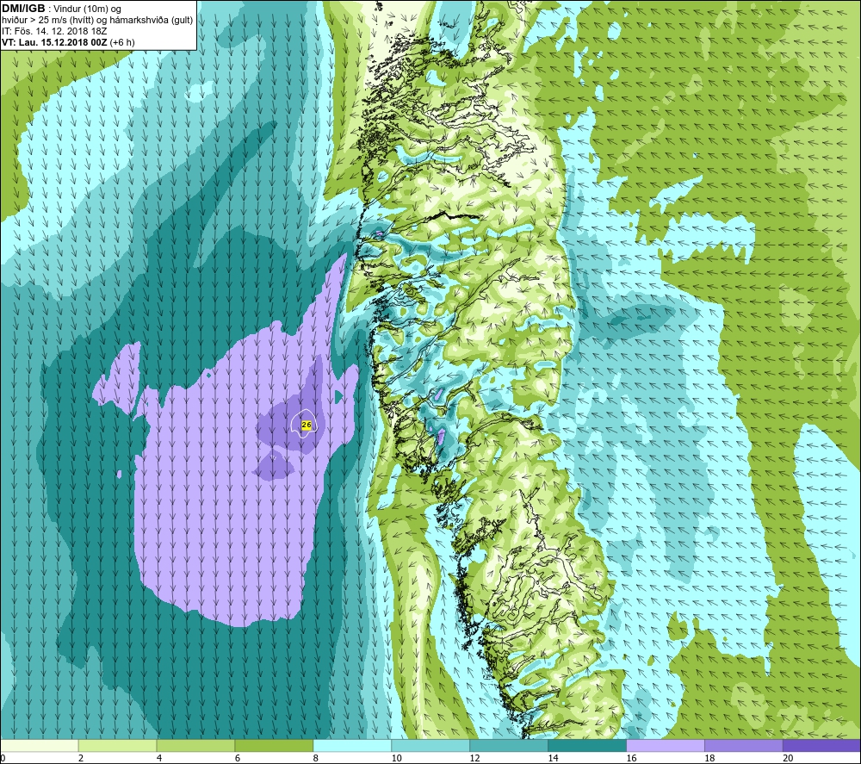The width and height of the screenshot is (861, 764).
Task: Click the legend scale number 20
Action: 788,758
